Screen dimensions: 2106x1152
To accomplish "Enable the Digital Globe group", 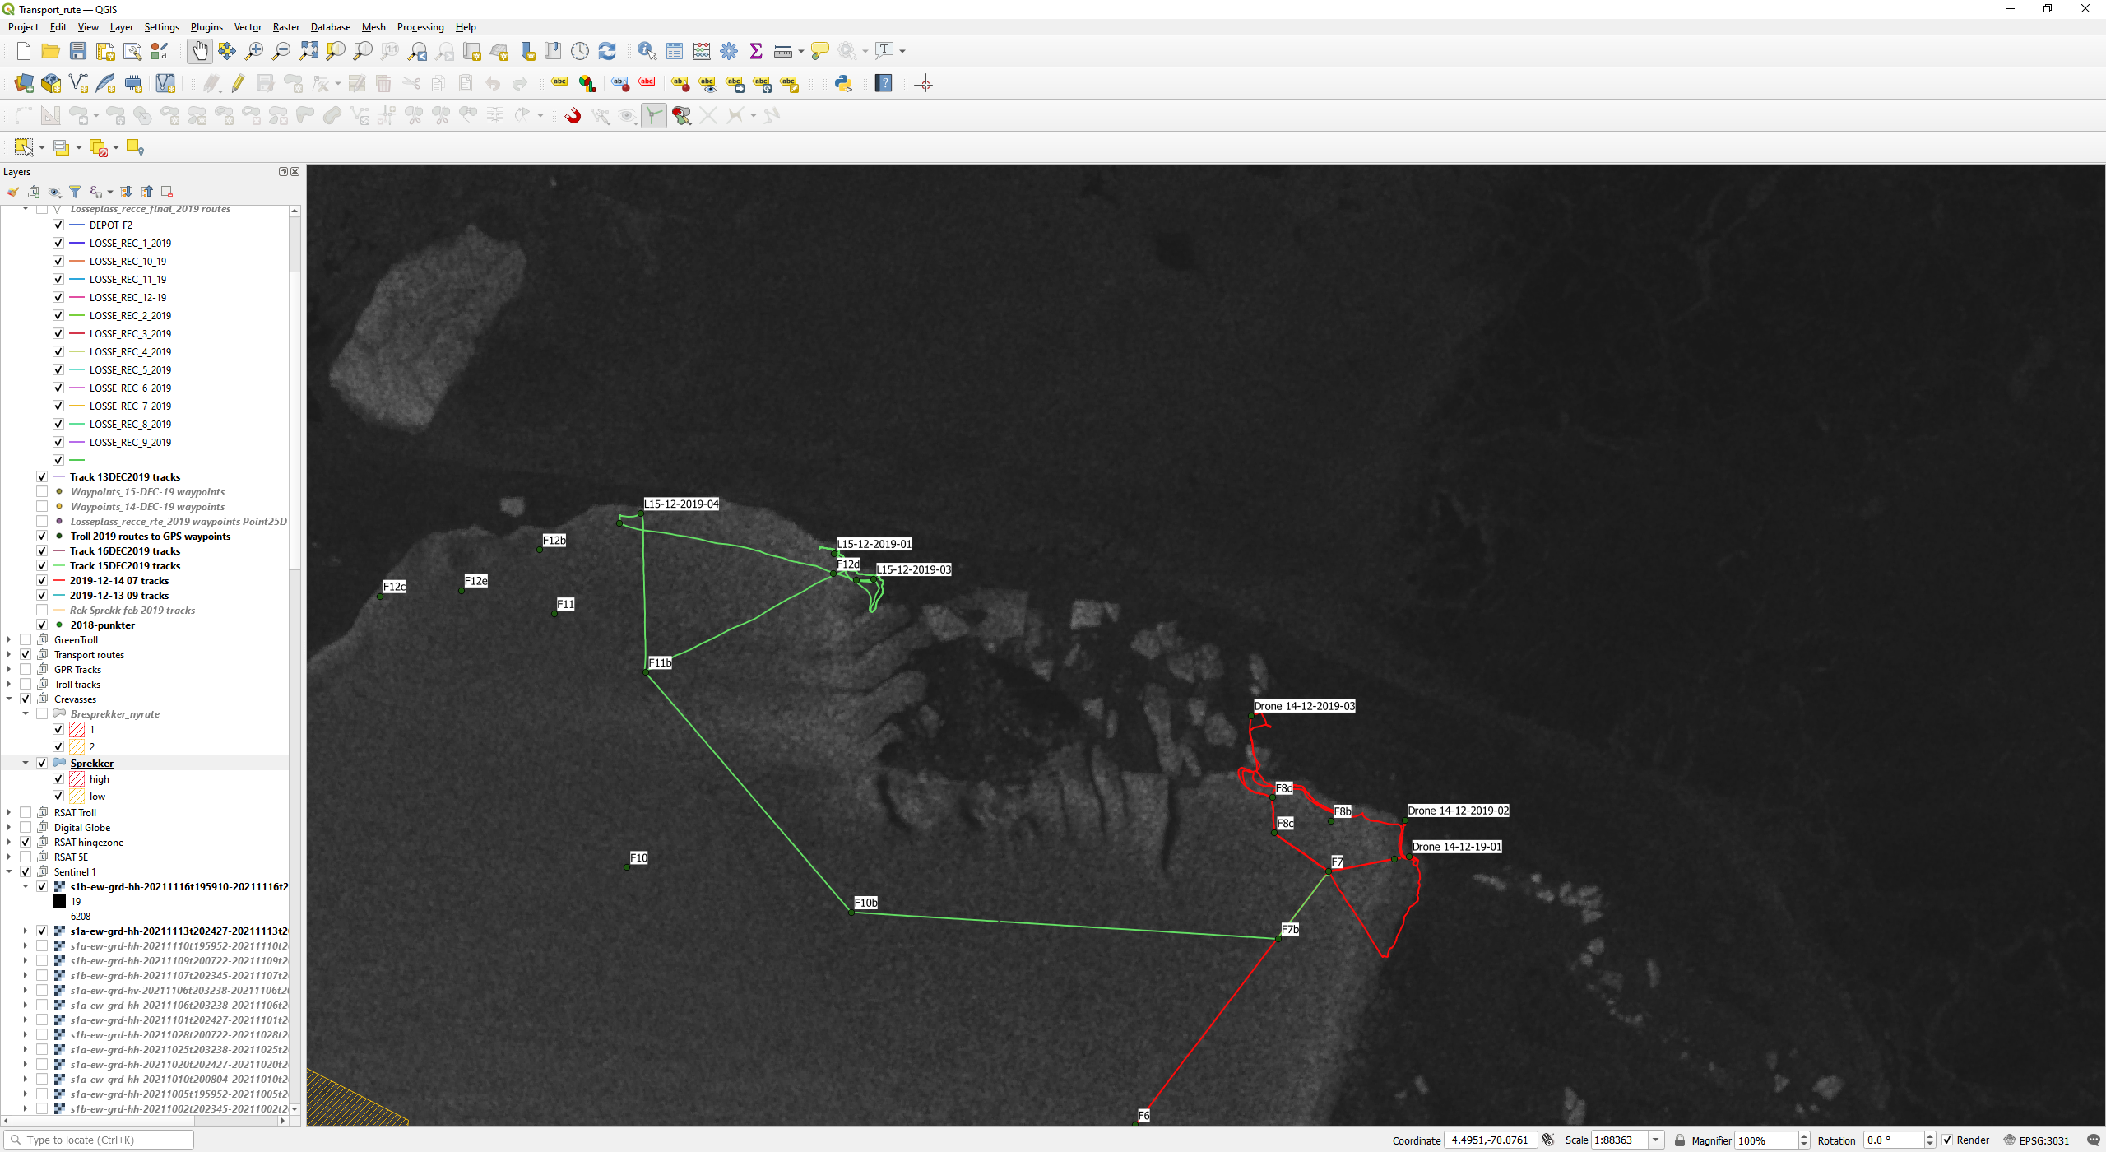I will point(26,827).
